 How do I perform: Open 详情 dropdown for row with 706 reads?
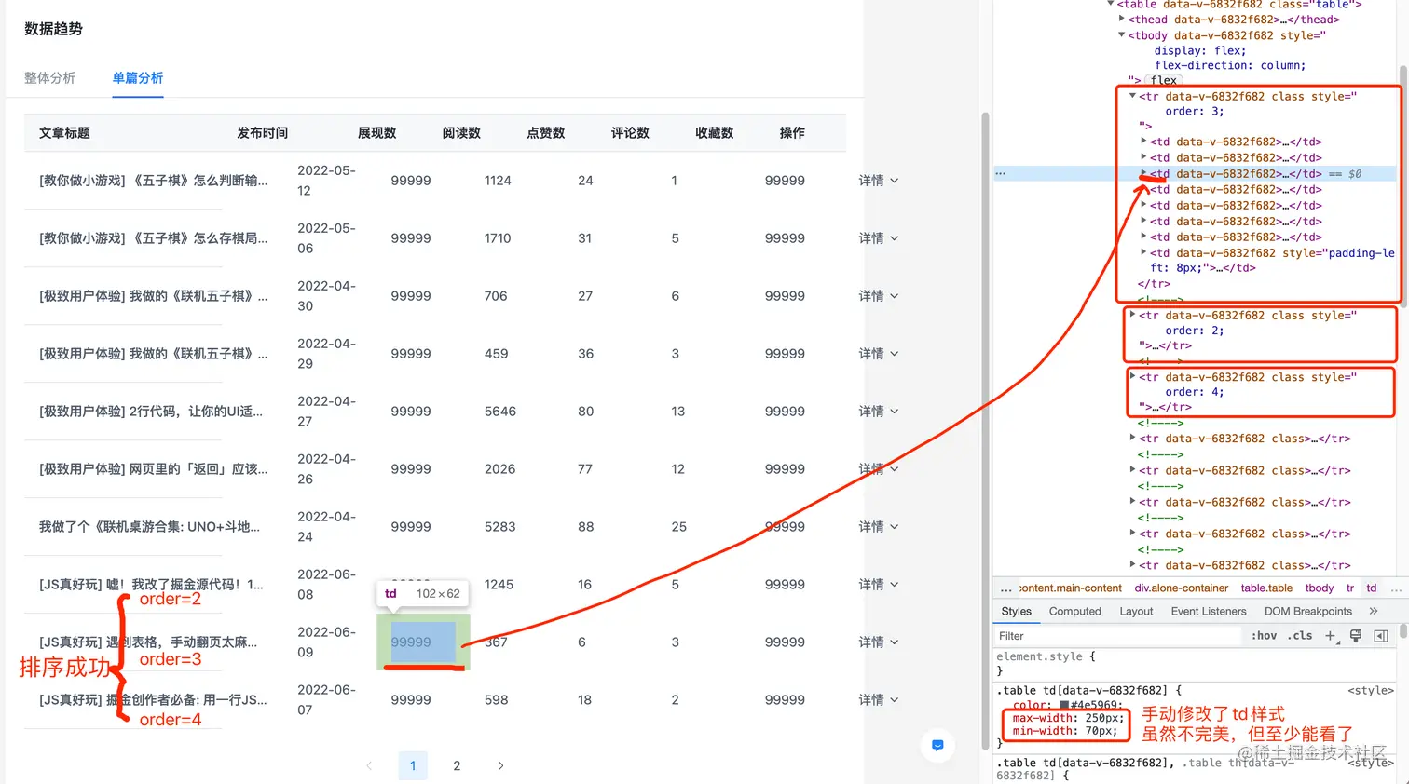879,296
